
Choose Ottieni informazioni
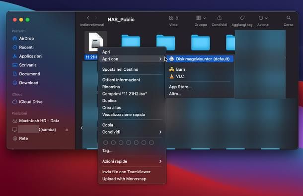point(132,80)
